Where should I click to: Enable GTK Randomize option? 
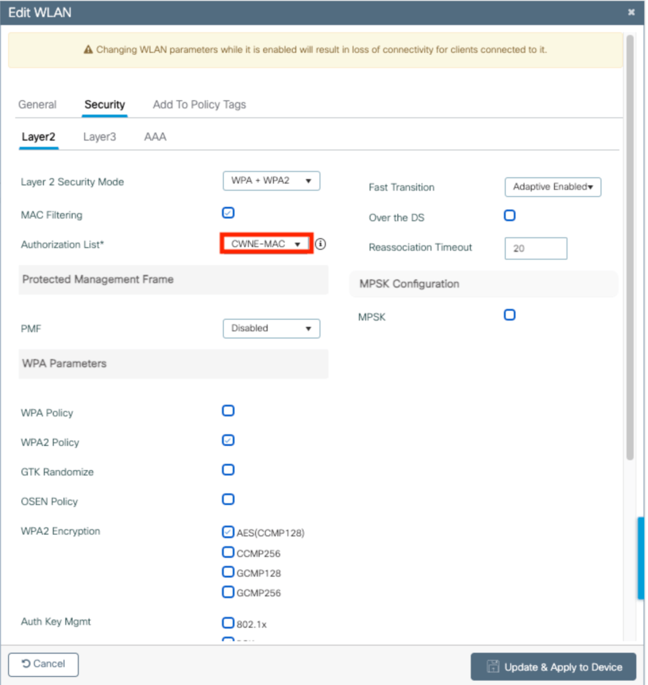point(228,469)
